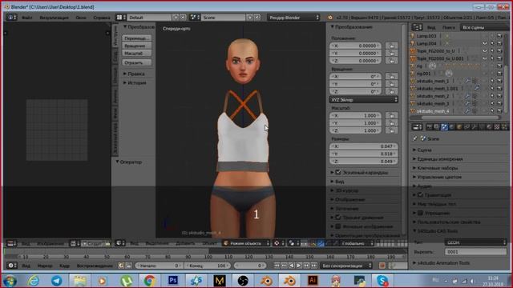This screenshot has width=513, height=288.
Task: Toggle visibility eye for Topik_FG2000_to_U.001
Action: click(484, 58)
